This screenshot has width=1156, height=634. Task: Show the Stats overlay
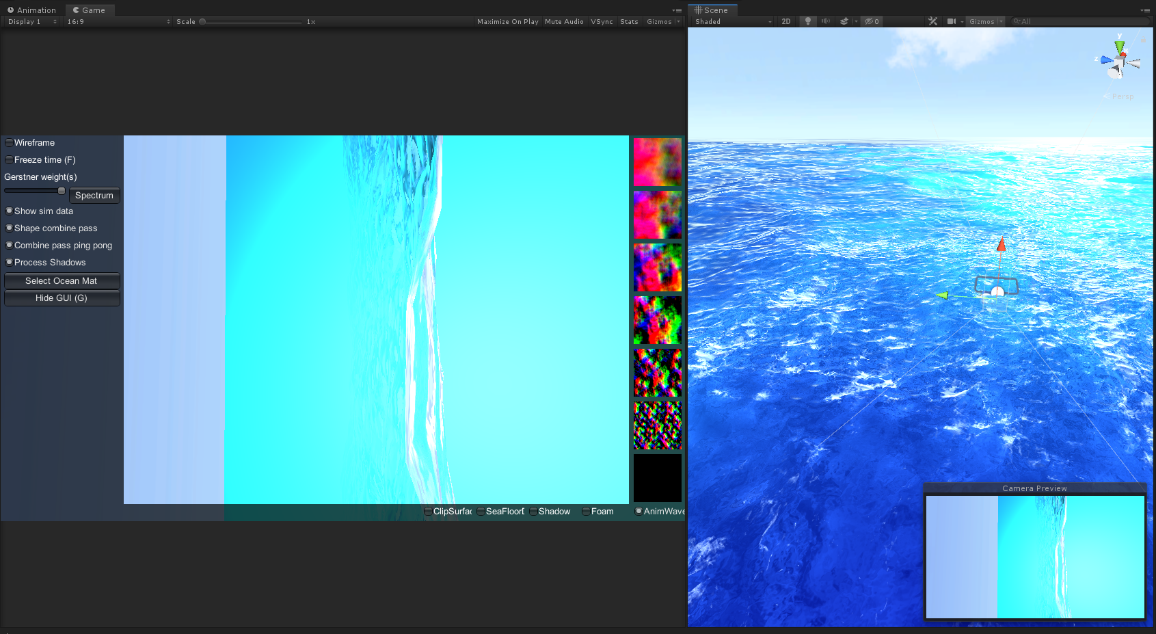[x=629, y=21]
